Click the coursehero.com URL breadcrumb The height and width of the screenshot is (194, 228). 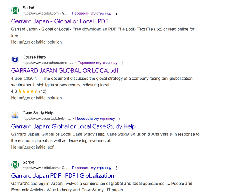point(48,63)
